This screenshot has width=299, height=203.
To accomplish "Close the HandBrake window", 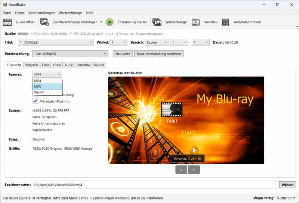I will coord(292,4).
